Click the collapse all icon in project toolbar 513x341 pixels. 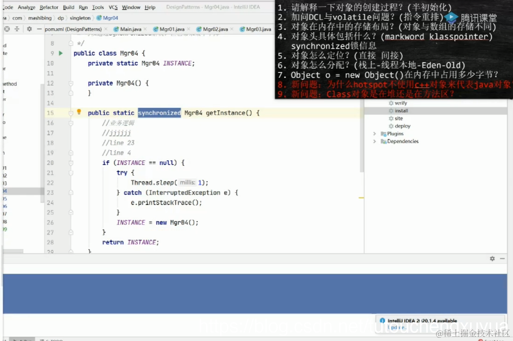point(17,29)
